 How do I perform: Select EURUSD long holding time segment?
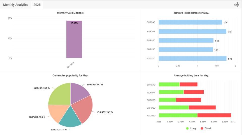167,100
